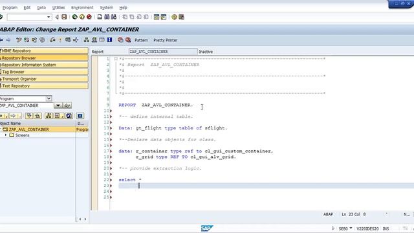Click the Customize Local Layout icon
This screenshot has width=414, height=233.
point(181,17)
